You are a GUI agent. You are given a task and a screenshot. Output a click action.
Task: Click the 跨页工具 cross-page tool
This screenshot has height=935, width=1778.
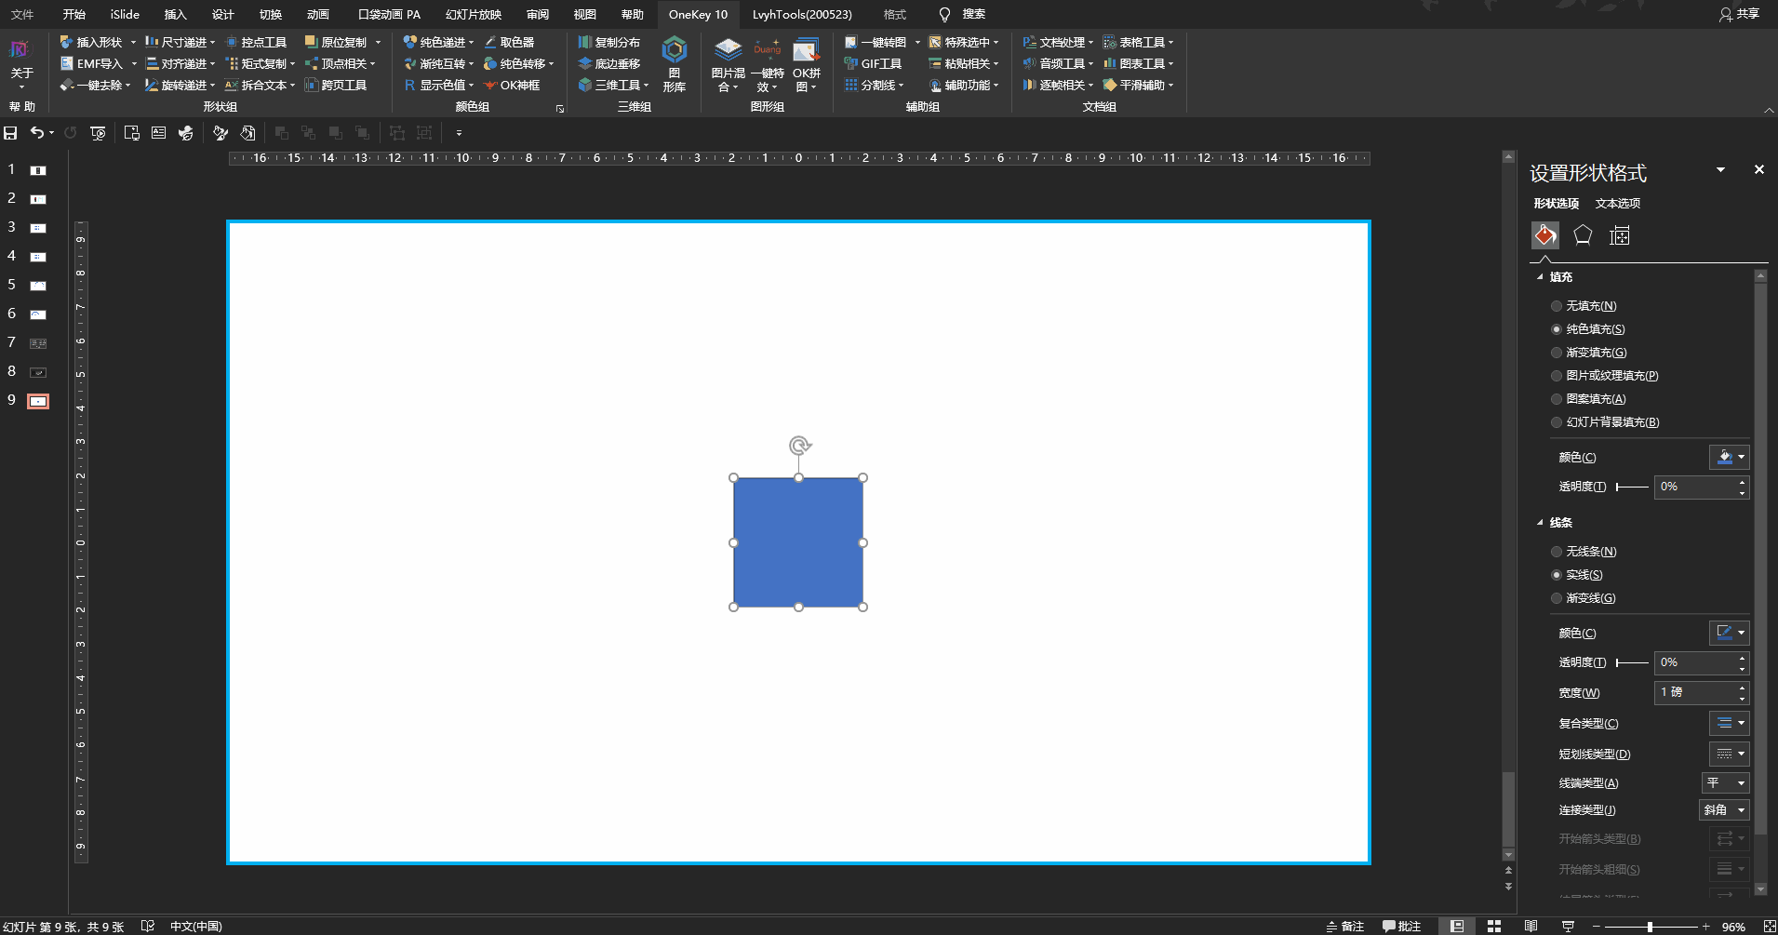click(335, 85)
